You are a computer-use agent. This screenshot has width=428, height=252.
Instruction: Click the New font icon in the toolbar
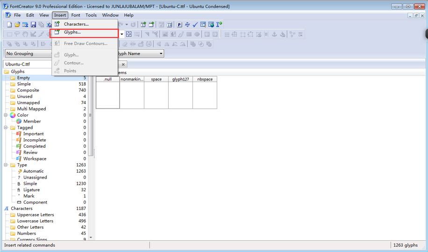[x=9, y=25]
